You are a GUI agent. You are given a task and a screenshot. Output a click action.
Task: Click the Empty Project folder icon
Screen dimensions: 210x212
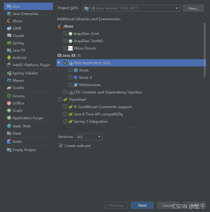9,150
